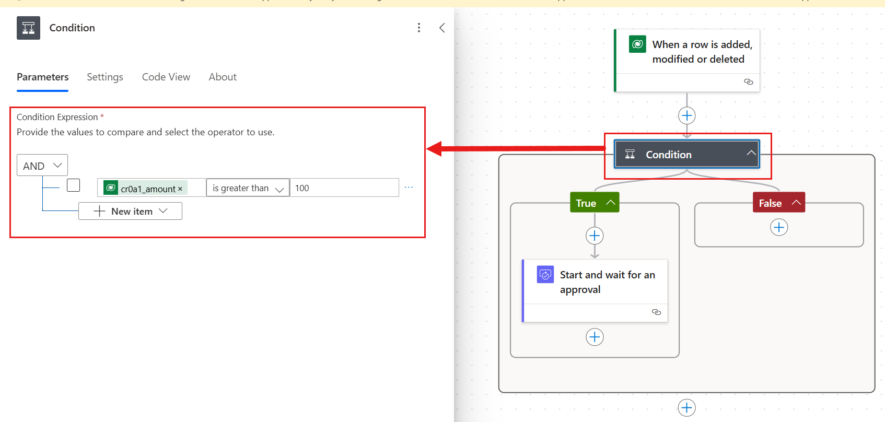
Task: Click the value field containing 100
Action: (x=344, y=188)
